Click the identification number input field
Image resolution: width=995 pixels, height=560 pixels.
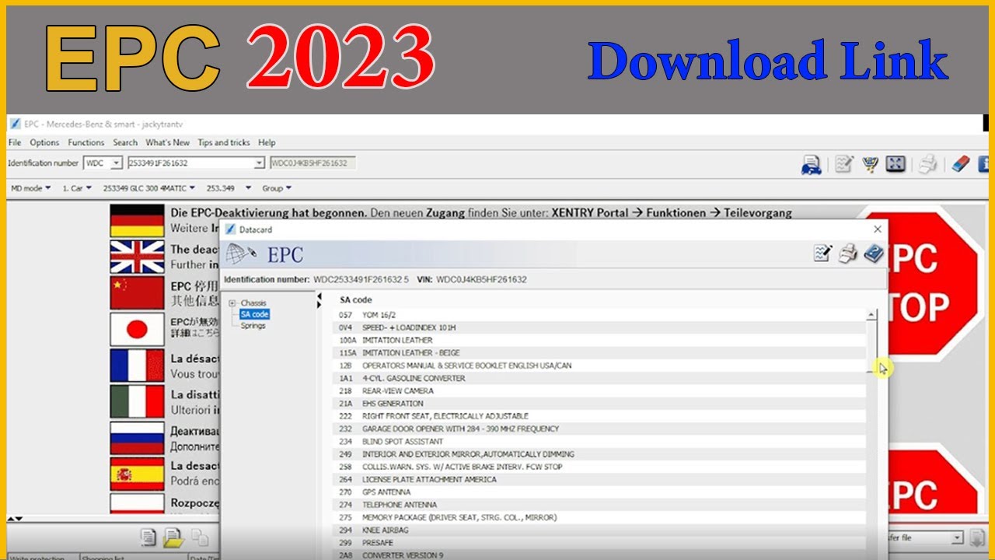coord(190,163)
